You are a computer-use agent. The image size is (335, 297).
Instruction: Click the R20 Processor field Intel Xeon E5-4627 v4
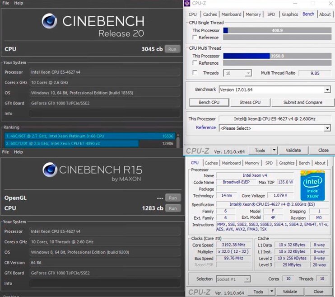[x=104, y=72]
